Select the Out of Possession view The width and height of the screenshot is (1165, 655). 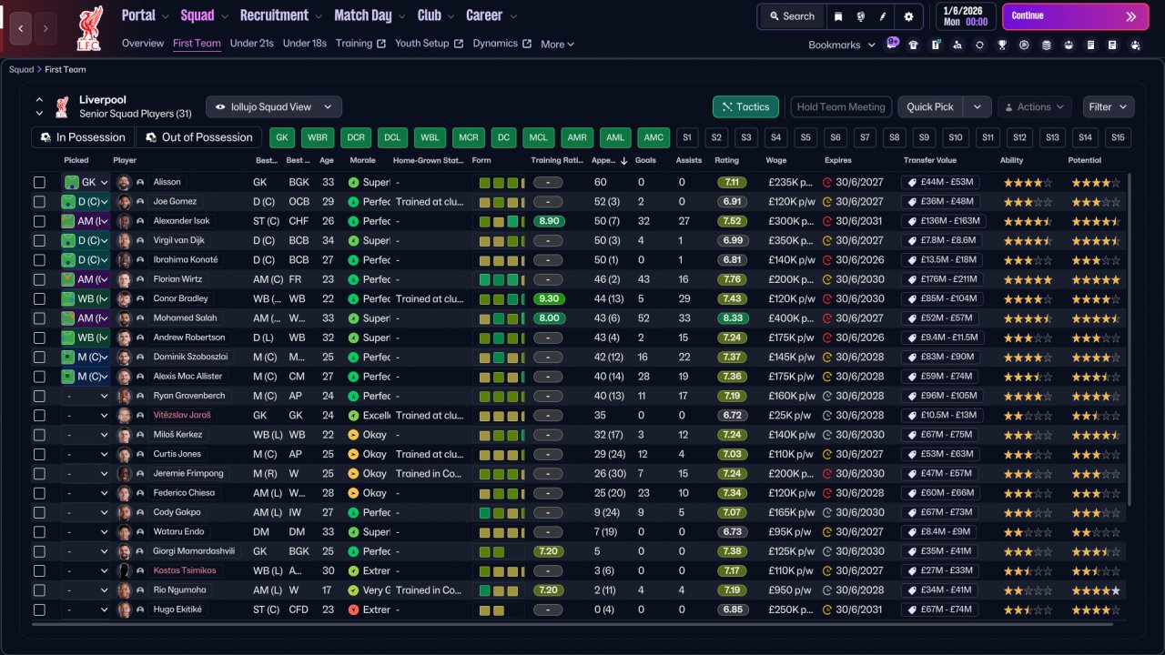tap(198, 137)
